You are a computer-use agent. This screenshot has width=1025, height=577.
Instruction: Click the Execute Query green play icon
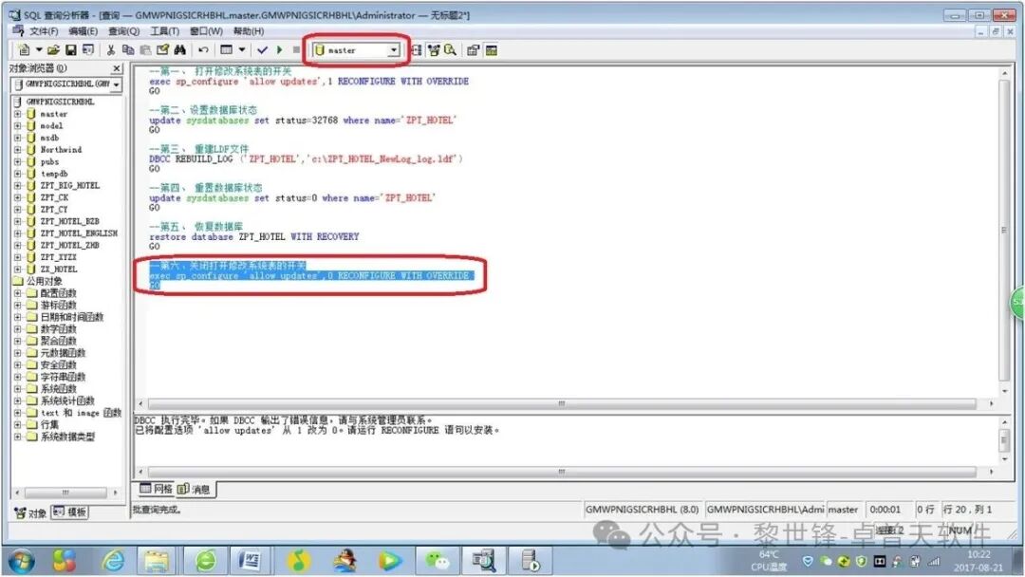pos(279,50)
